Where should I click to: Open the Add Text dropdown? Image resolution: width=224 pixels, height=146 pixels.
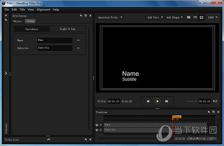point(155,18)
